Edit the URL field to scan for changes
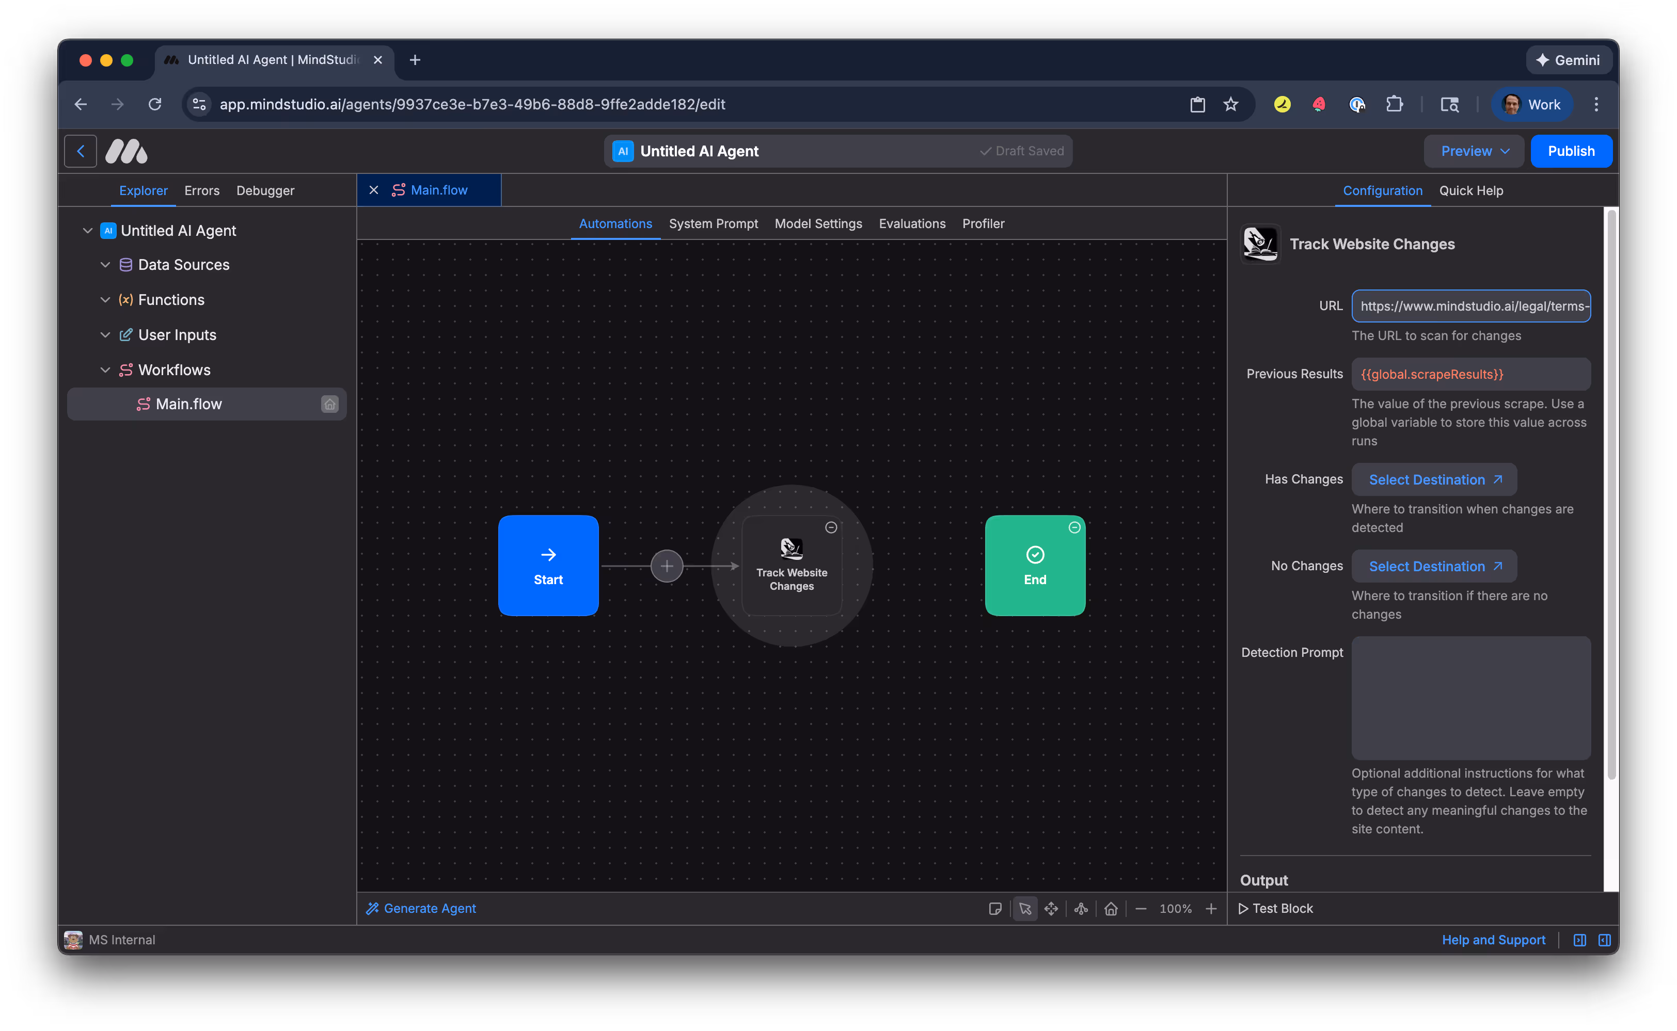Screen dimensions: 1677x1031 [1470, 305]
